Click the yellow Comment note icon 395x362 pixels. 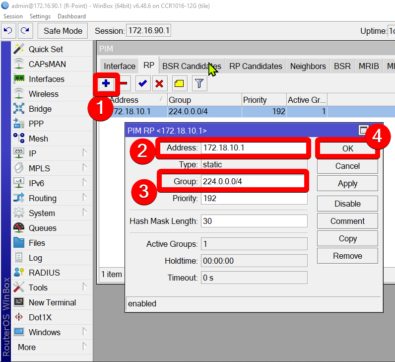click(179, 83)
